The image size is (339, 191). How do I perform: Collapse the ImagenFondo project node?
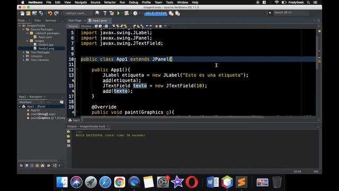[20, 25]
